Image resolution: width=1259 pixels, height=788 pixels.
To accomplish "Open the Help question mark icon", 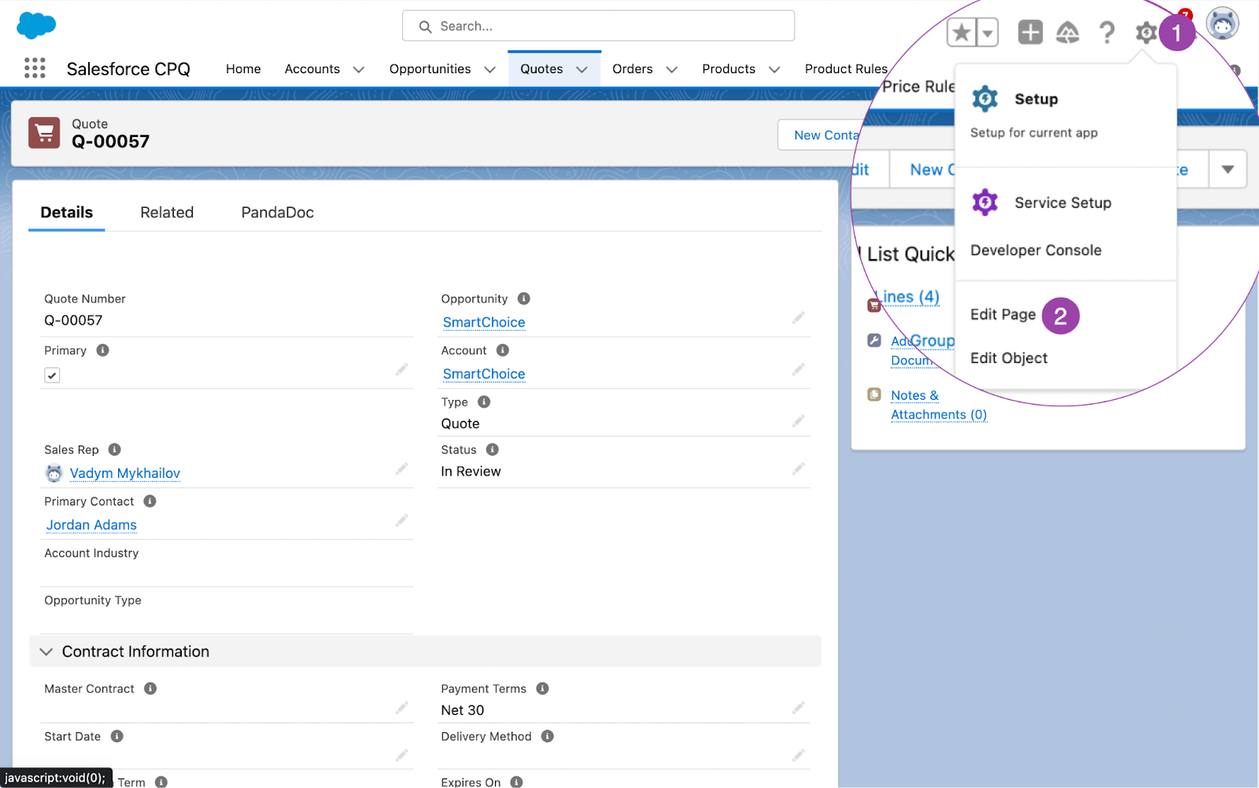I will click(x=1107, y=32).
